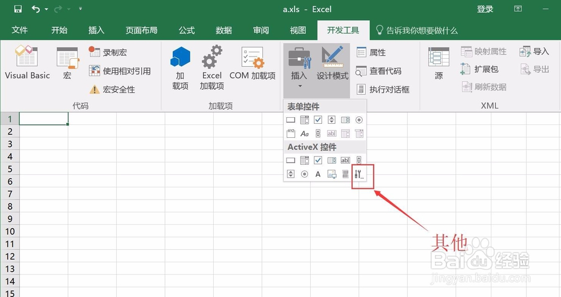Screen dimensions: 561x297
Task: Open the XML 源 source pane
Action: point(439,64)
